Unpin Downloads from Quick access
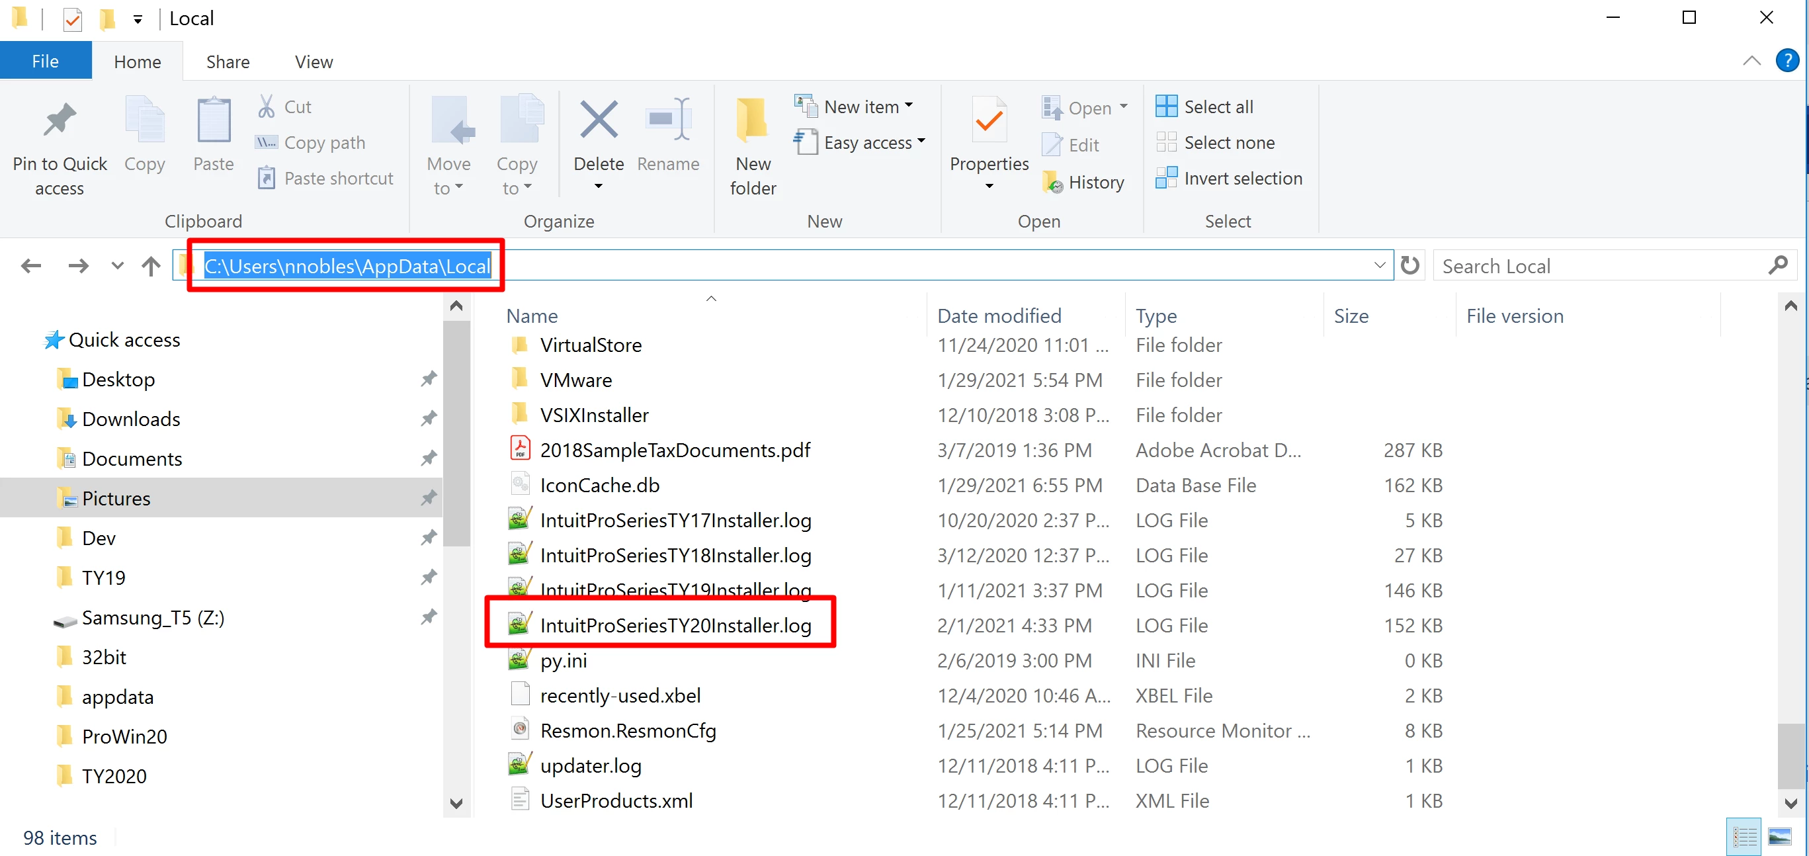 [429, 419]
